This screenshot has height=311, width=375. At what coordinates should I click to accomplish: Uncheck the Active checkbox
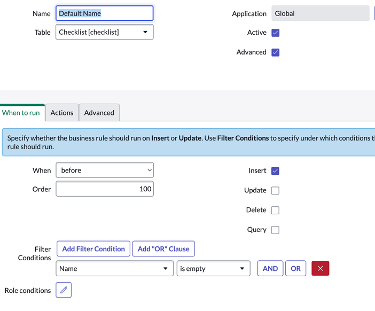pyautogui.click(x=275, y=33)
